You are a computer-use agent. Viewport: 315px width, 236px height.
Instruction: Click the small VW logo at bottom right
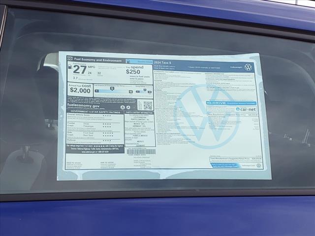point(259,166)
